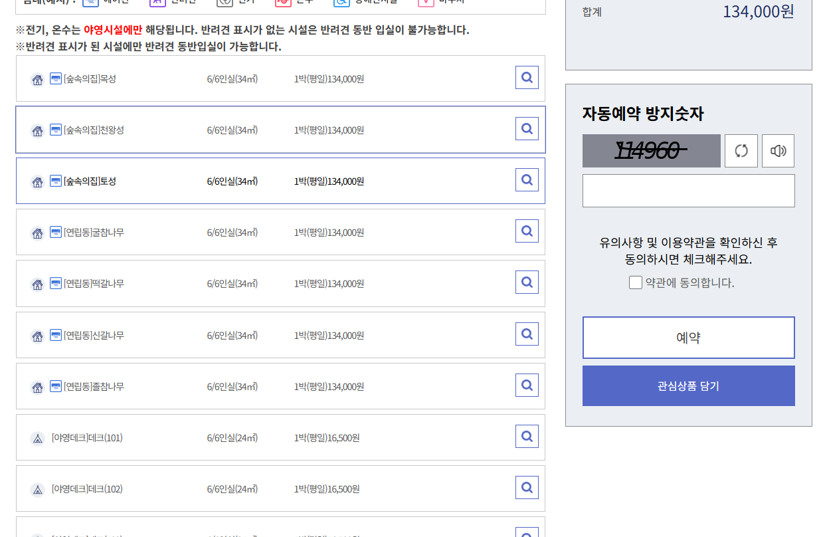823x537 pixels.
Task: Click the house icon of [숲속의집]목성
Action: 37,80
